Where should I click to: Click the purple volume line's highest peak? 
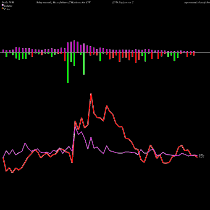point(75,126)
